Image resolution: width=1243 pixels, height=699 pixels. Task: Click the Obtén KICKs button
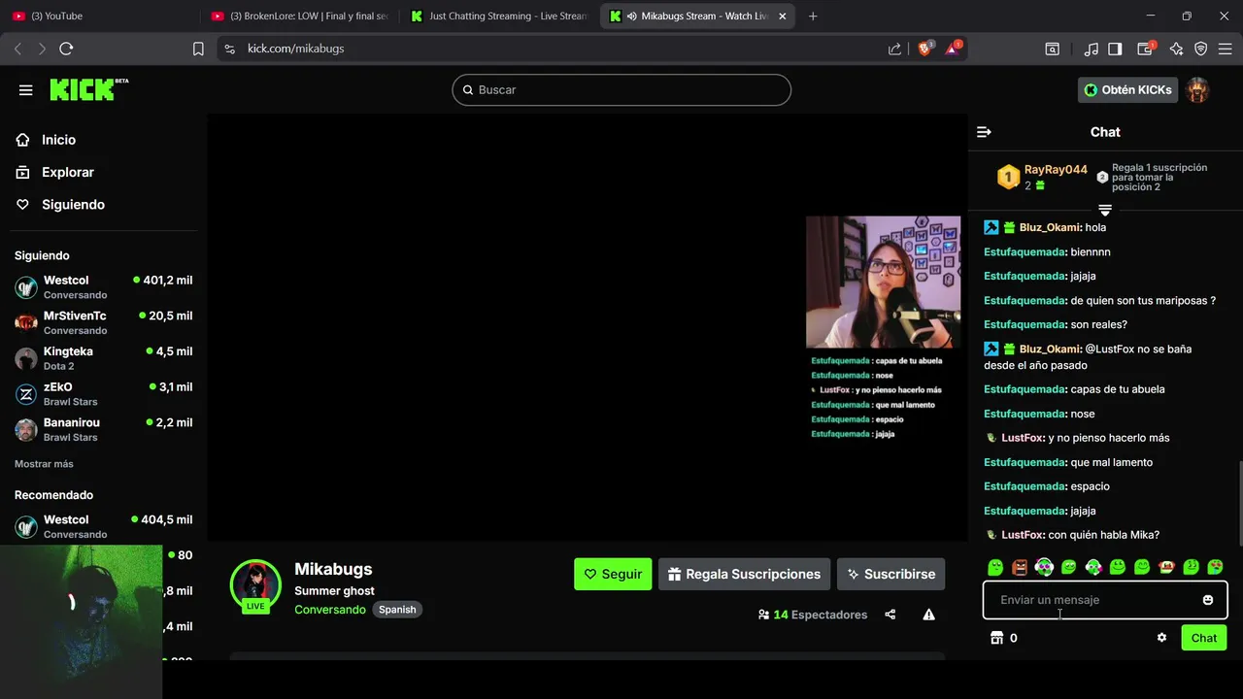[1127, 89]
